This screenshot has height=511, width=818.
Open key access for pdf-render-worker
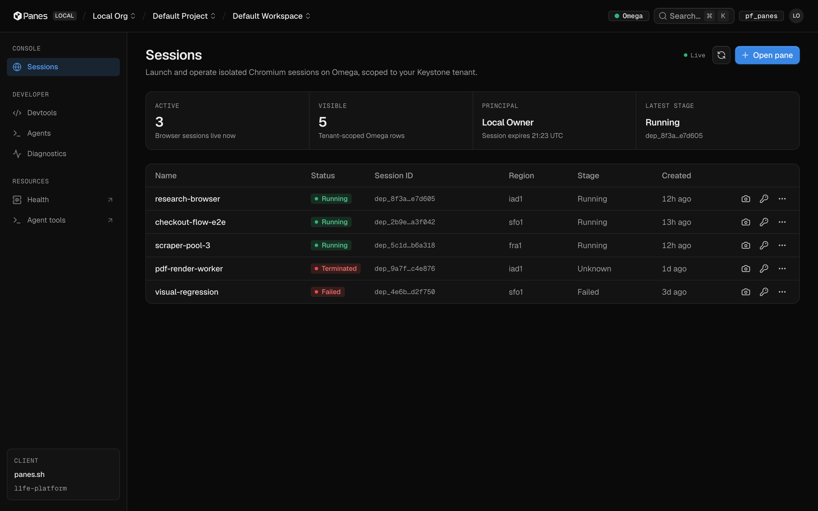(x=764, y=269)
